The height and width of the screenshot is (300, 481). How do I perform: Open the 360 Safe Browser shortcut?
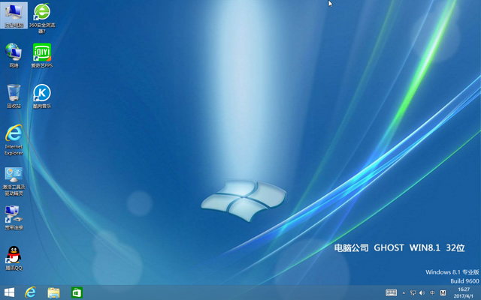42,13
